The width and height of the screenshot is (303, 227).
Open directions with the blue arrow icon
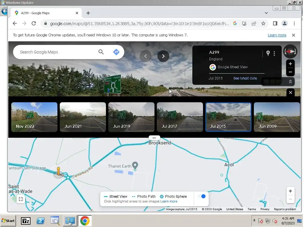(116, 52)
